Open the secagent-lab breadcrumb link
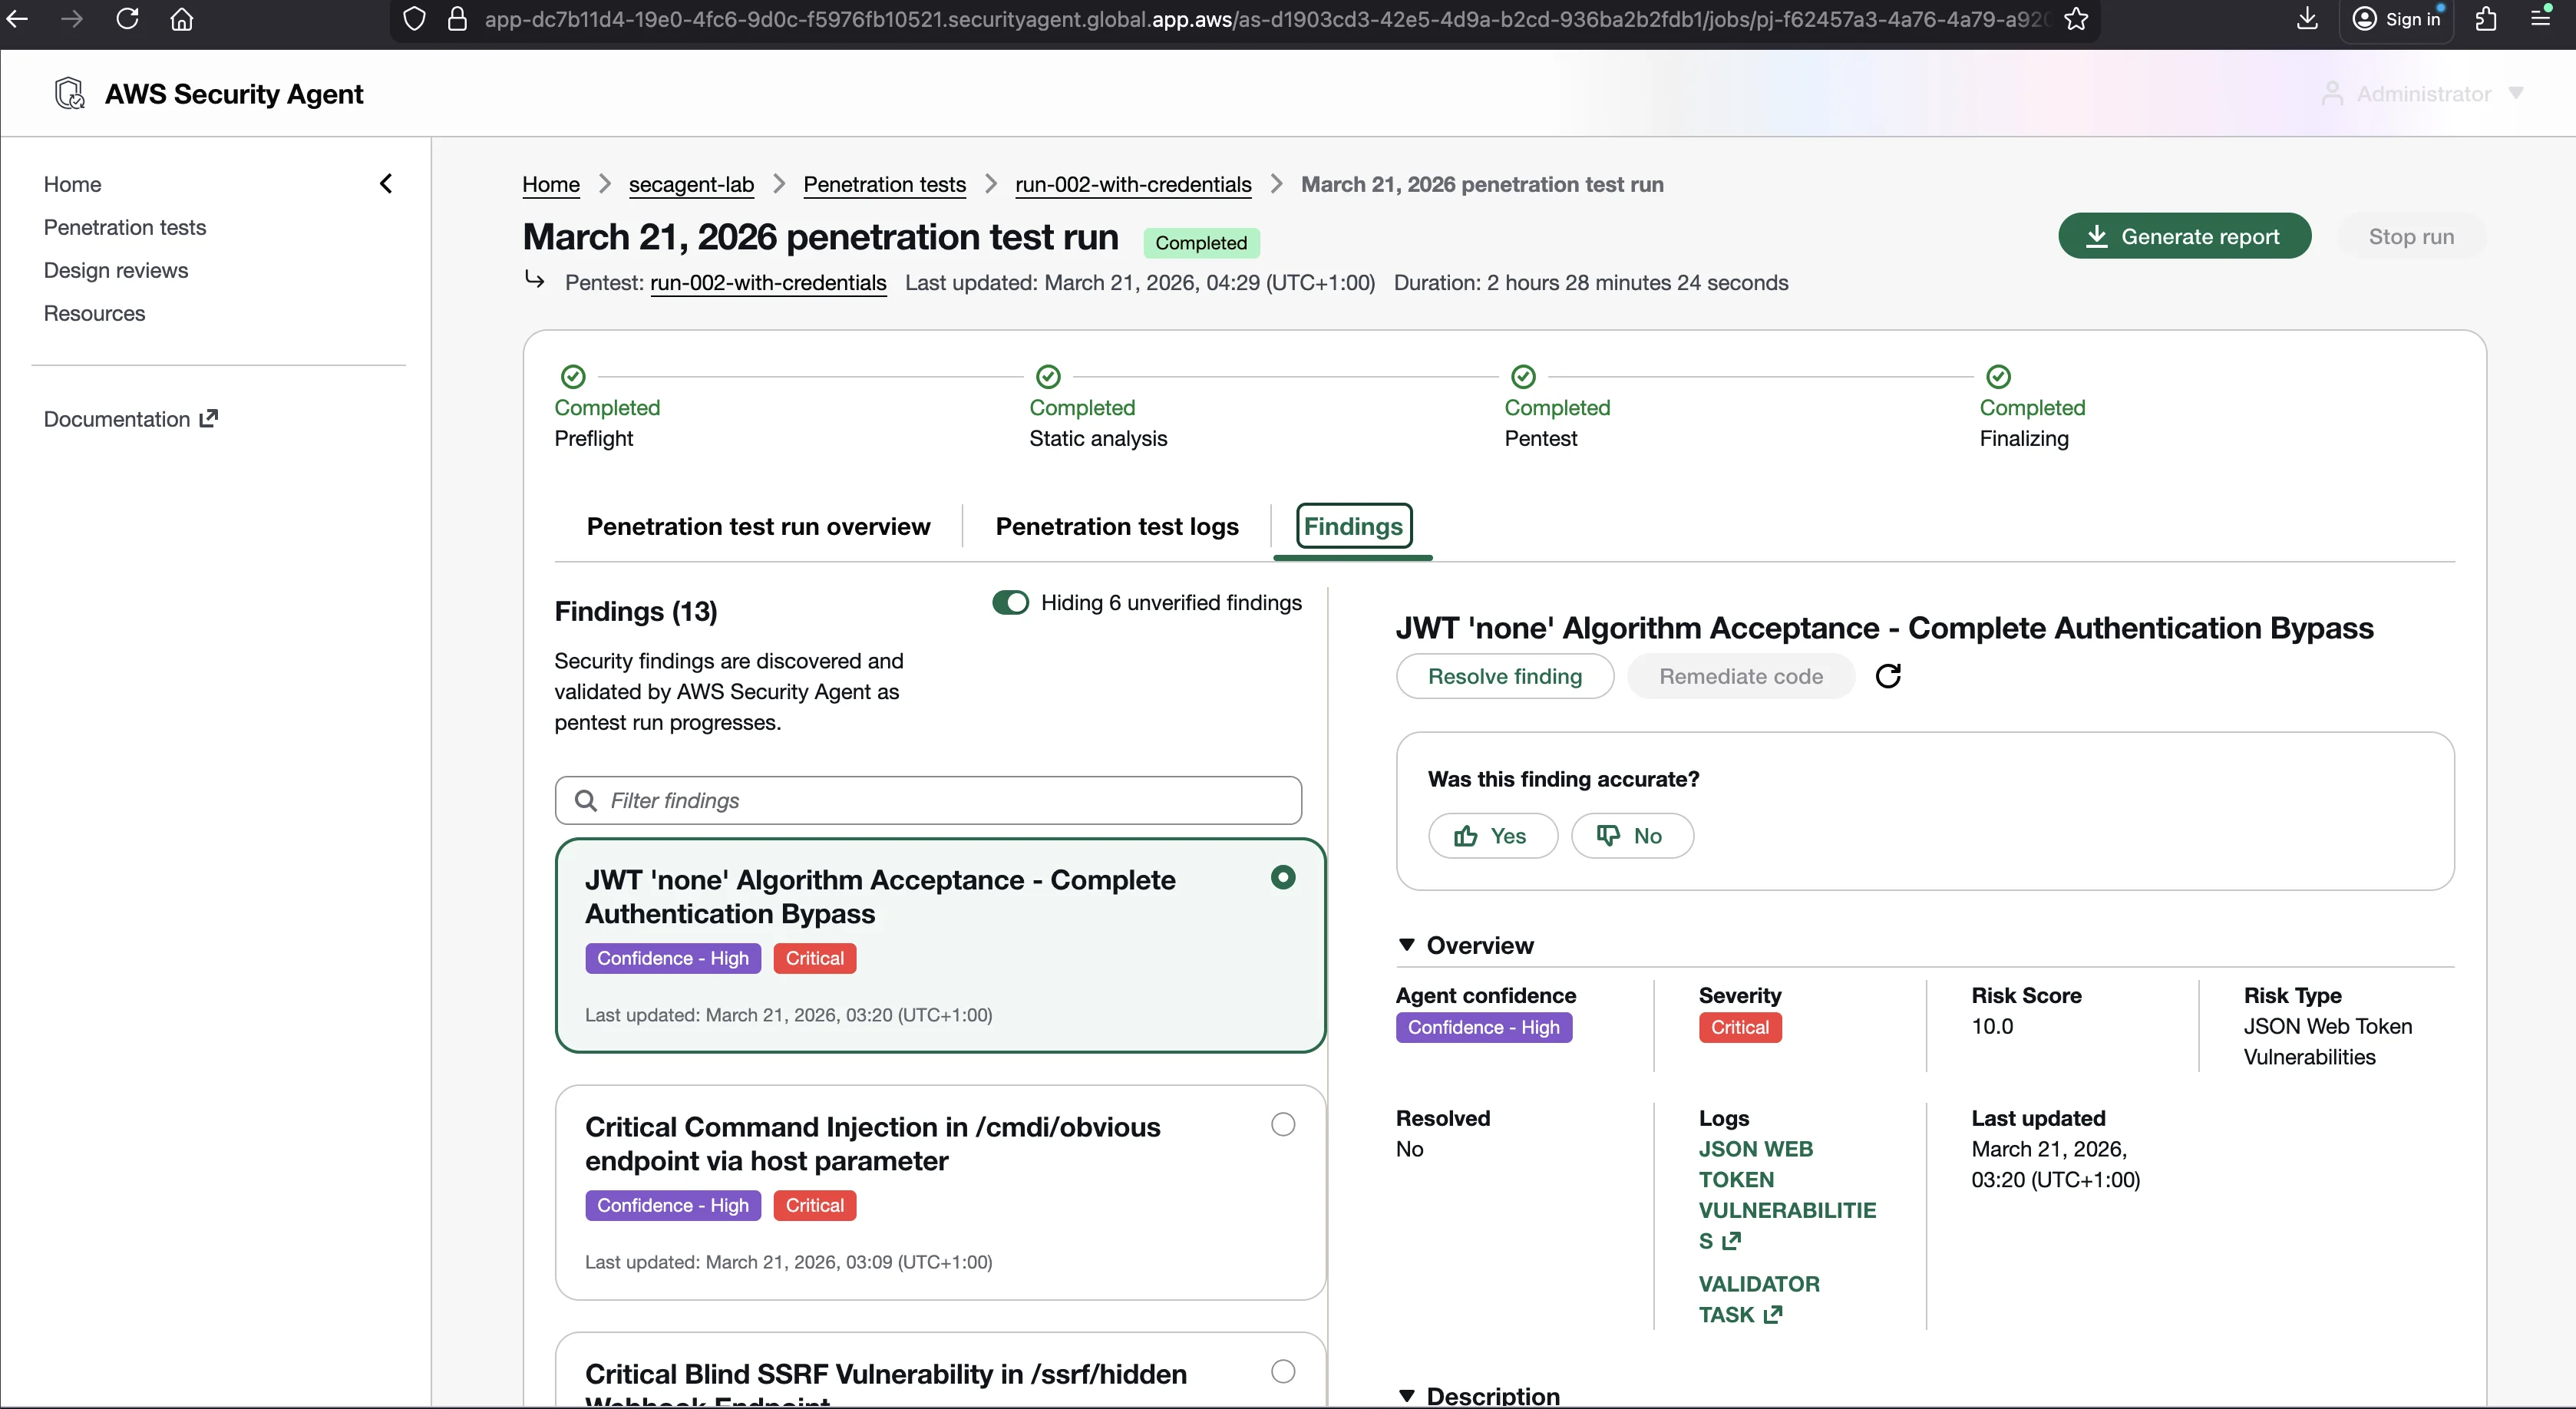 (691, 184)
